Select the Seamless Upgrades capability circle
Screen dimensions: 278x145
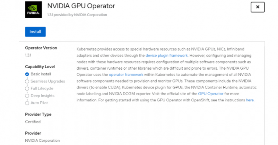click(27, 82)
